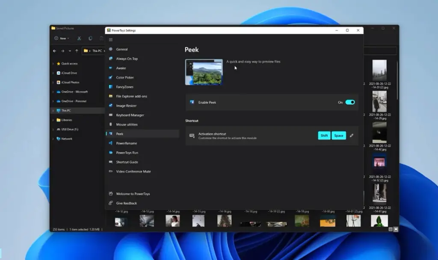438x260 pixels.
Task: Click the Keyboard Manager icon in sidebar
Action: [111, 115]
